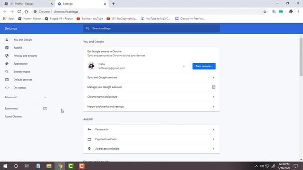Open Manage your Google Account external icon
The width and height of the screenshot is (303, 170).
[214, 87]
